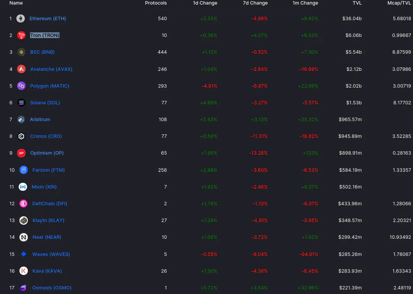The width and height of the screenshot is (413, 294).
Task: Click the Arbitrum logo icon
Action: click(21, 120)
